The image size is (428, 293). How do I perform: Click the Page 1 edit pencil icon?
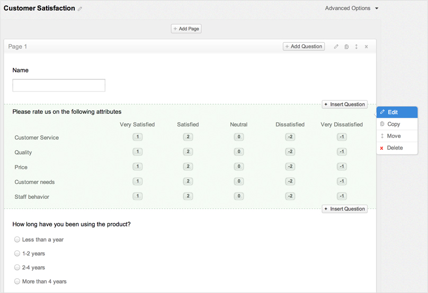336,47
